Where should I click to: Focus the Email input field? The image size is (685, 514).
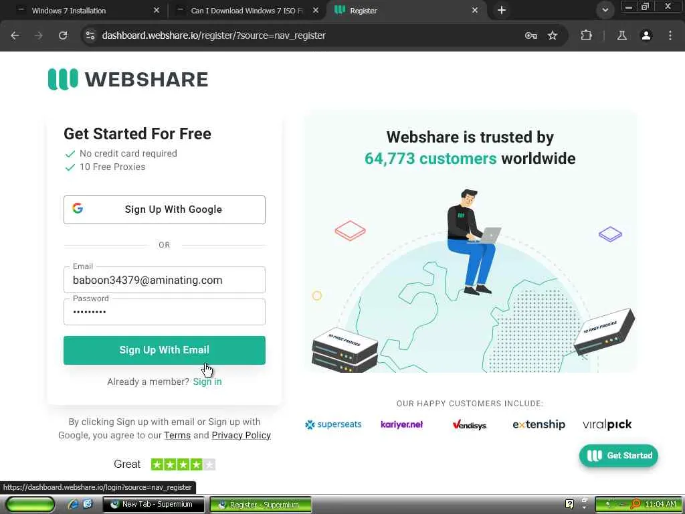coord(165,280)
